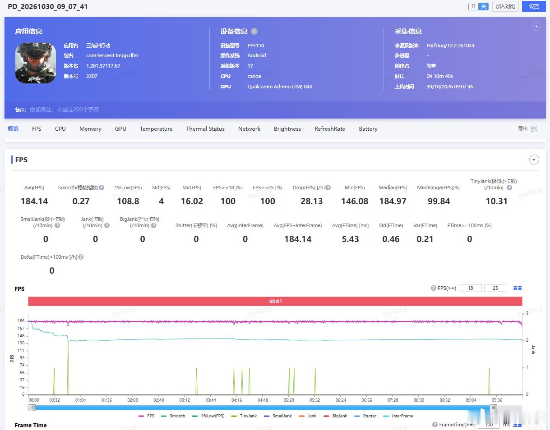Select the red label1 bar above chart
550x430 pixels.
tap(275, 301)
